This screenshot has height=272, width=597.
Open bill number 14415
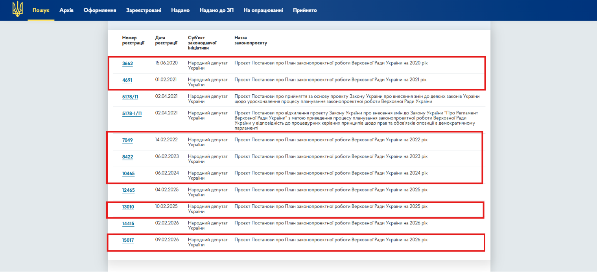128,224
